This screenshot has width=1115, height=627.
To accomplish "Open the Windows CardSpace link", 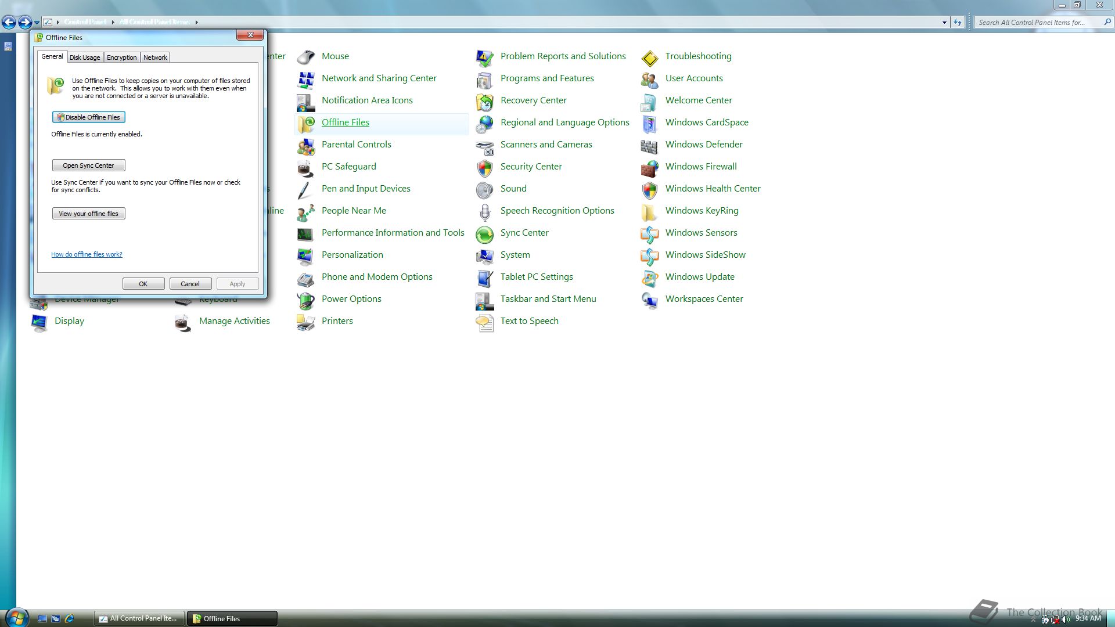I will pos(707,122).
